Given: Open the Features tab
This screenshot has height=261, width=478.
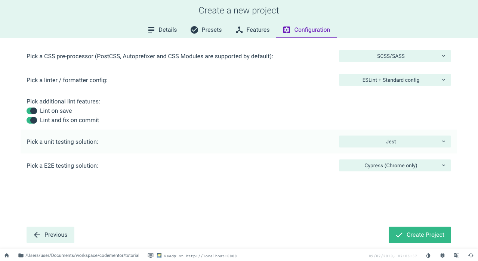Looking at the screenshot, I should tap(253, 30).
